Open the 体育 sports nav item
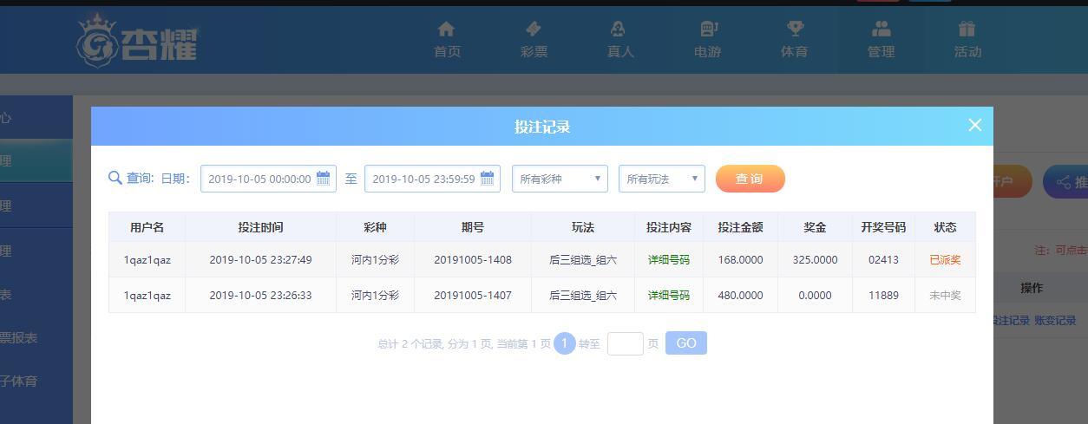Image resolution: width=1088 pixels, height=424 pixels. [x=794, y=40]
